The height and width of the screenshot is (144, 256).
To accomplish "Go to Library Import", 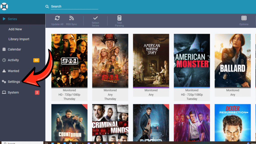I will (19, 39).
